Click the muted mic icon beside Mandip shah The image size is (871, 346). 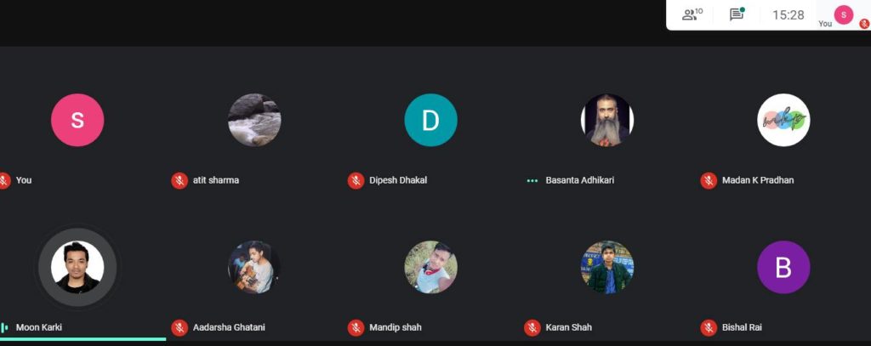click(x=356, y=327)
